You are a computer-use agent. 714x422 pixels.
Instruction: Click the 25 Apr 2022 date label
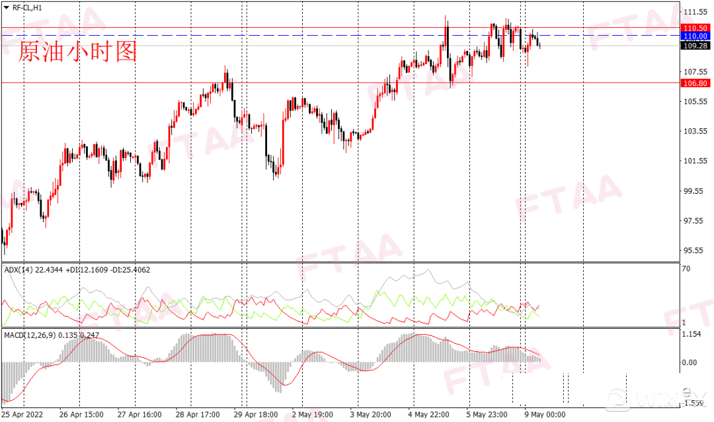pyautogui.click(x=22, y=415)
